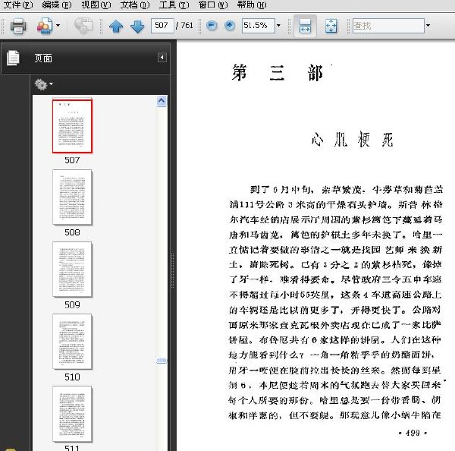Click the page number field showing 507
Viewport: 455px width, 451px height.
162,26
